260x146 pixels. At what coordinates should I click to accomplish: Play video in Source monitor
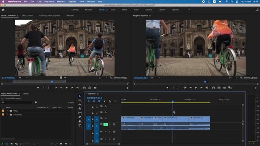67,88
